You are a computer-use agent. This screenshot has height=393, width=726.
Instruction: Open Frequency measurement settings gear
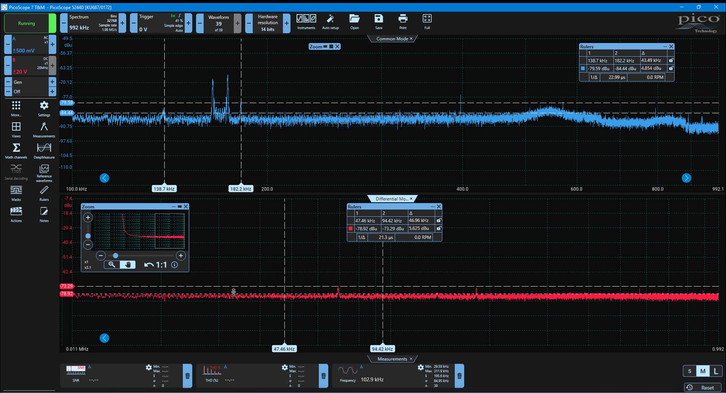click(x=420, y=367)
